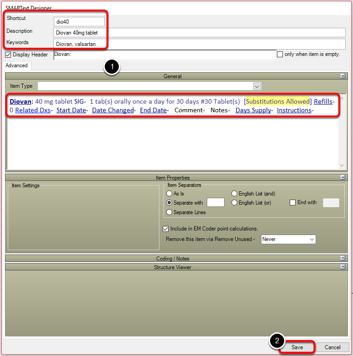Viewport: 353px width, 356px height.
Task: Click the Refills link
Action: 323,101
